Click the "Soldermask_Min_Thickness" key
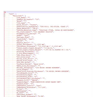The width and height of the screenshot is (93, 97). [x=29, y=79]
